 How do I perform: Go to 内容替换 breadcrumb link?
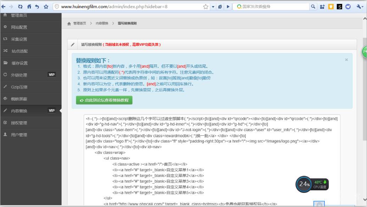pos(102,23)
